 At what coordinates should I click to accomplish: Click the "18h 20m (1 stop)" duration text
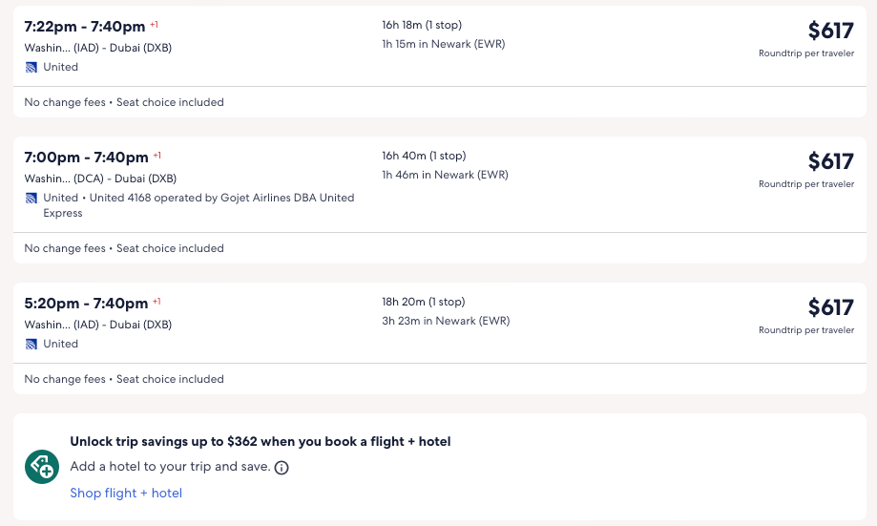424,302
